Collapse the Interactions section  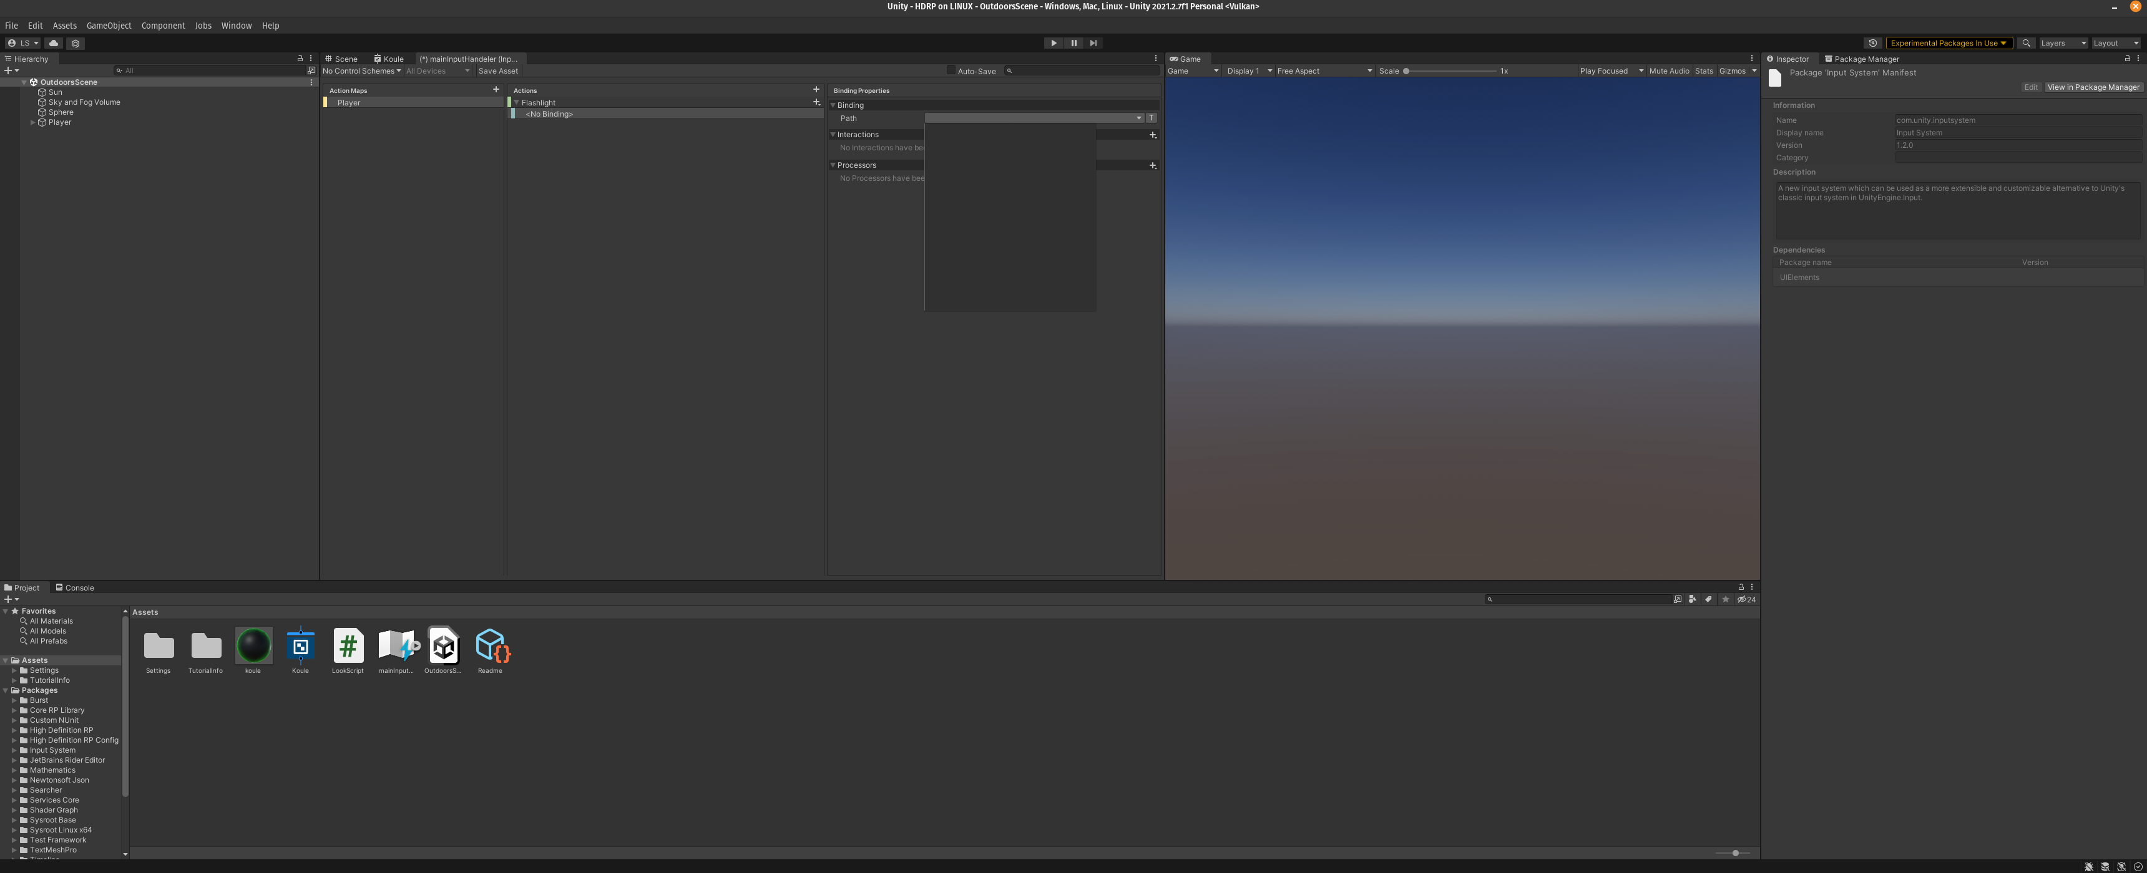[x=833, y=134]
